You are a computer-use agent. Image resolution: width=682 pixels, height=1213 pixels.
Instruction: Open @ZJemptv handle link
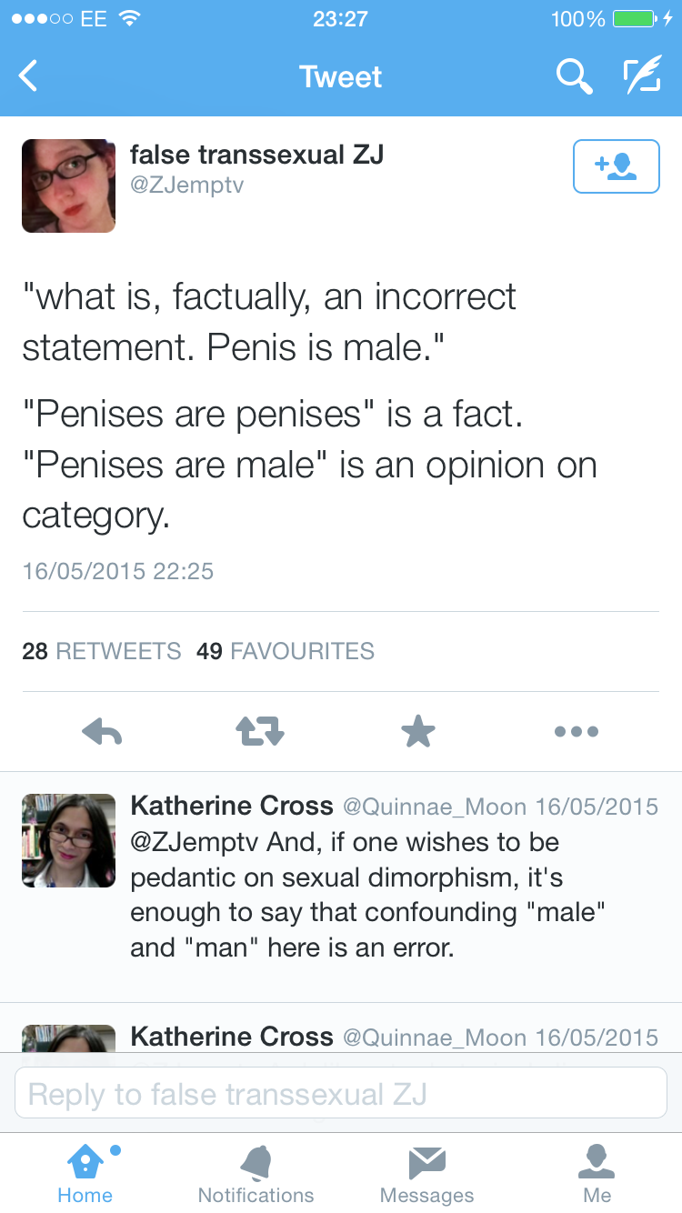tap(186, 185)
